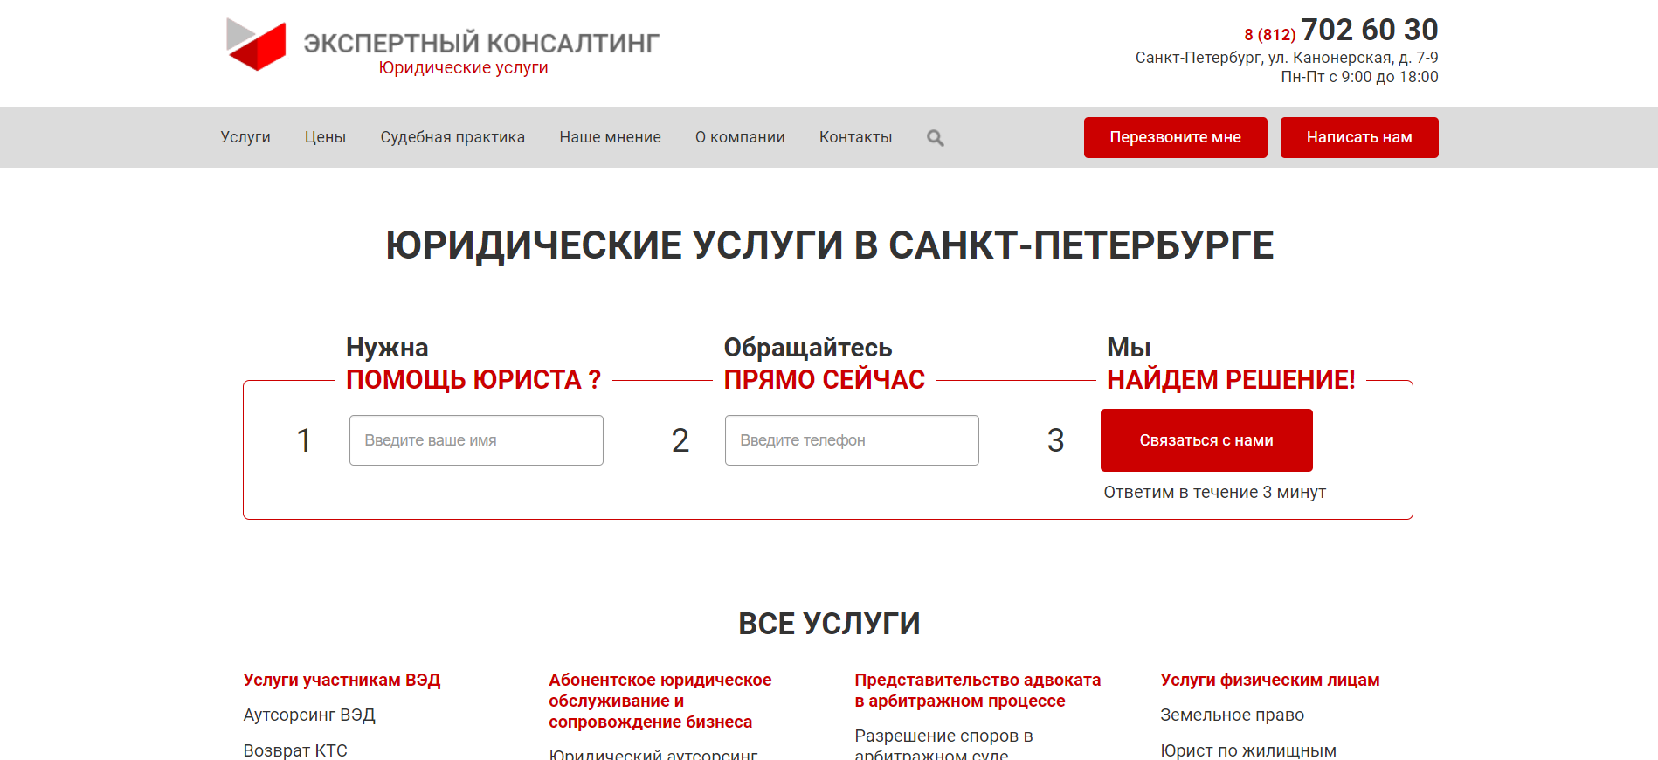Click the red cube company logo

[x=256, y=44]
